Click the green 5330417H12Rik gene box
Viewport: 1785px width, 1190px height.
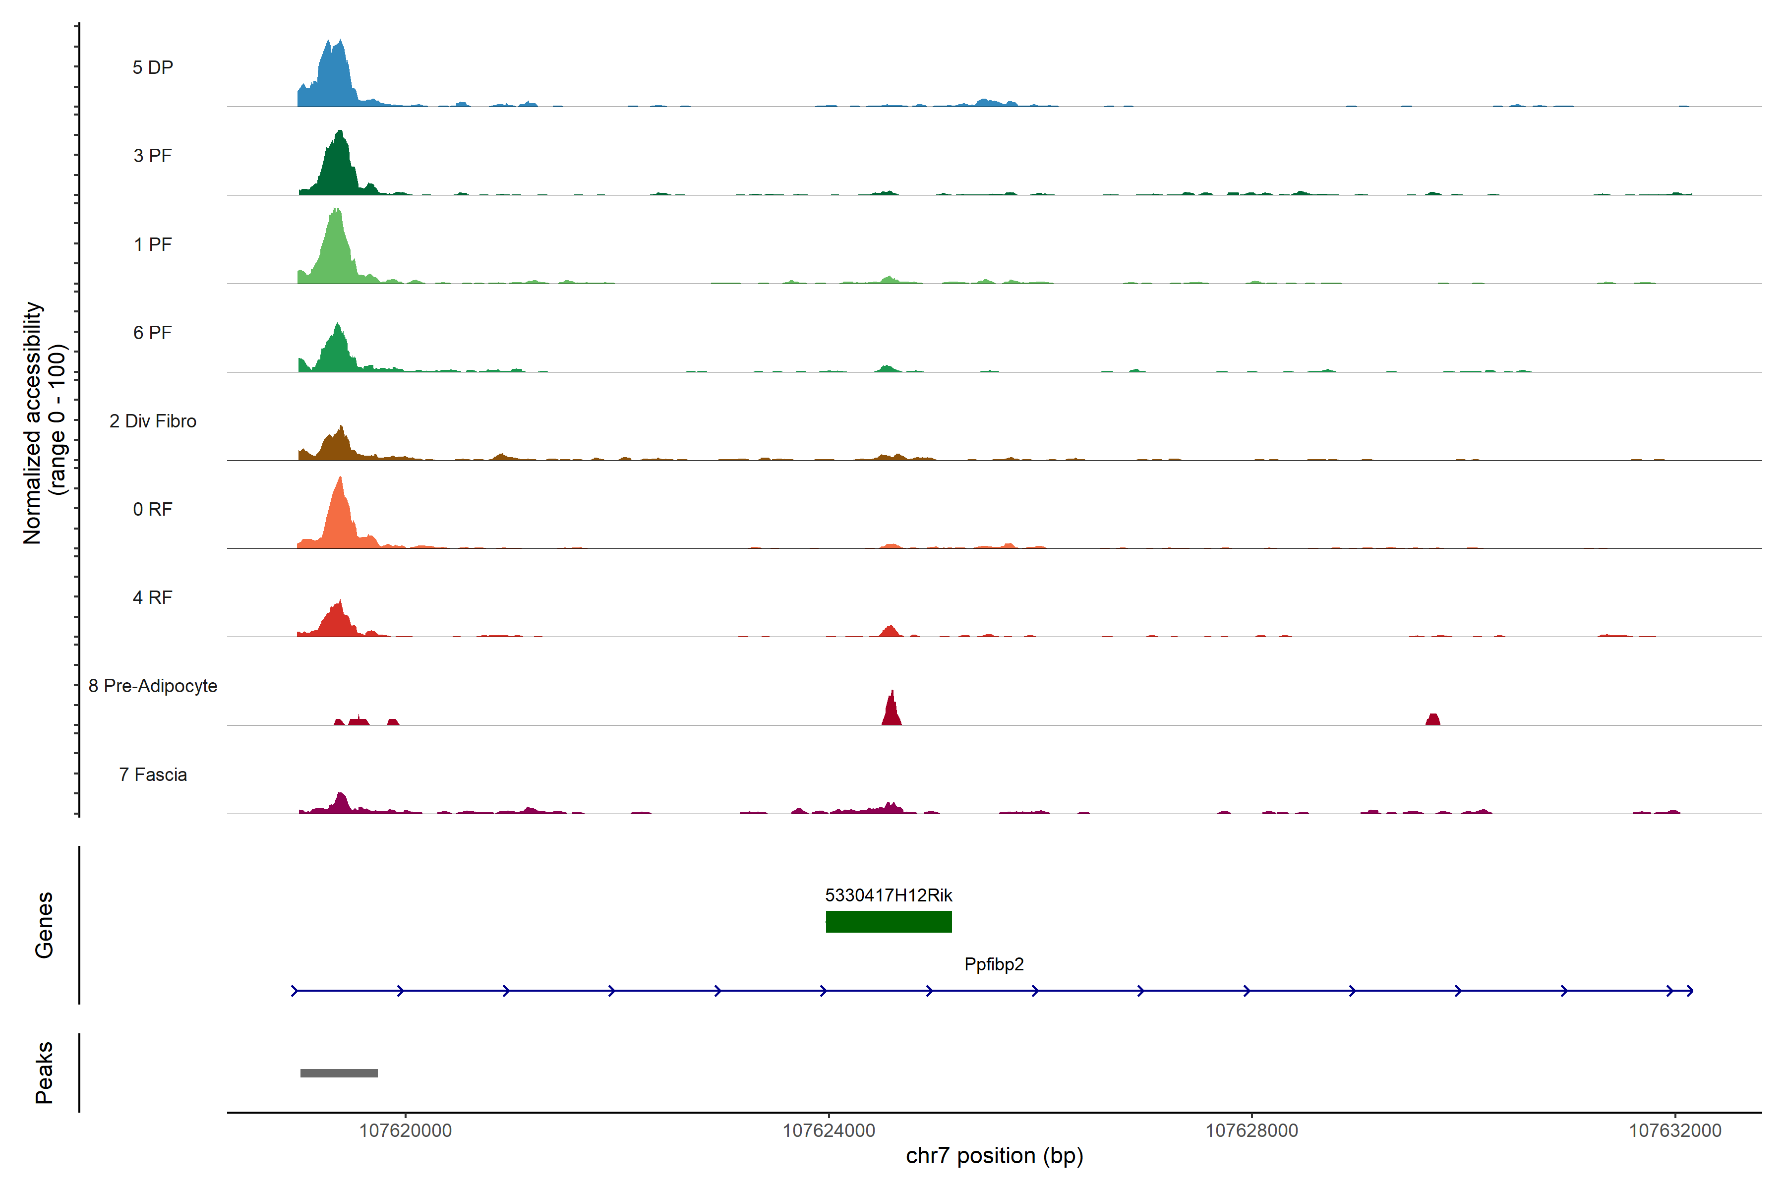888,921
